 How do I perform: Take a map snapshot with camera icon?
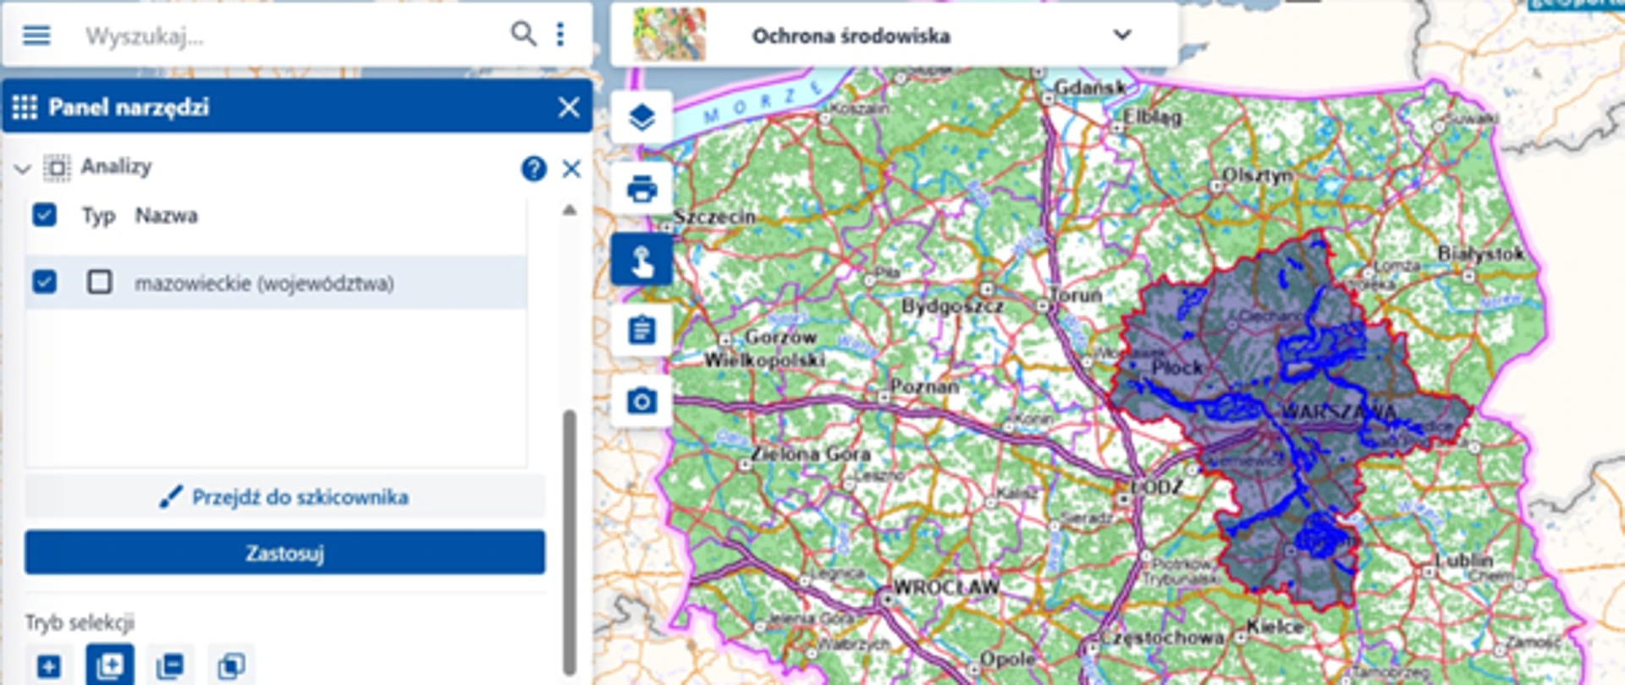click(x=642, y=401)
